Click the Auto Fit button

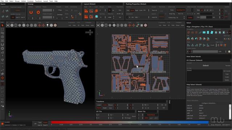coord(154,17)
